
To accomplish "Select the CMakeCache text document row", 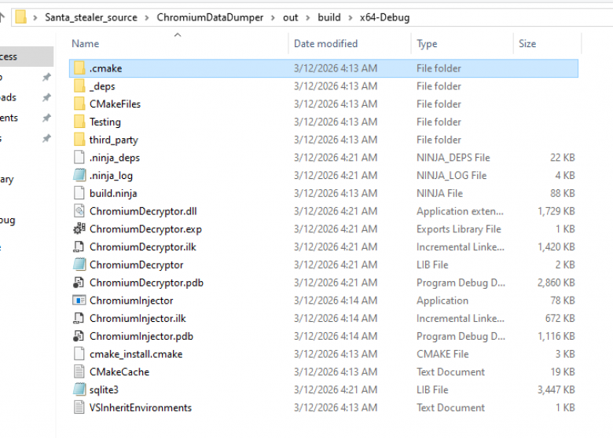I will (x=324, y=372).
